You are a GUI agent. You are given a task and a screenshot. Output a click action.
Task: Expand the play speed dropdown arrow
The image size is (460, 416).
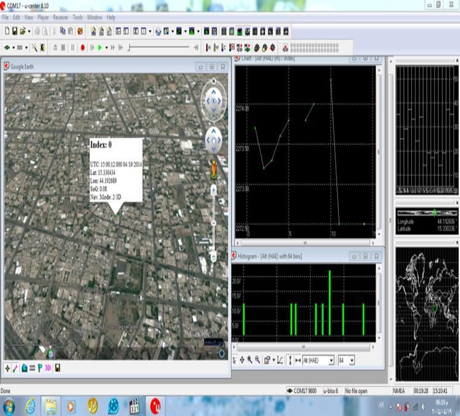tap(106, 47)
